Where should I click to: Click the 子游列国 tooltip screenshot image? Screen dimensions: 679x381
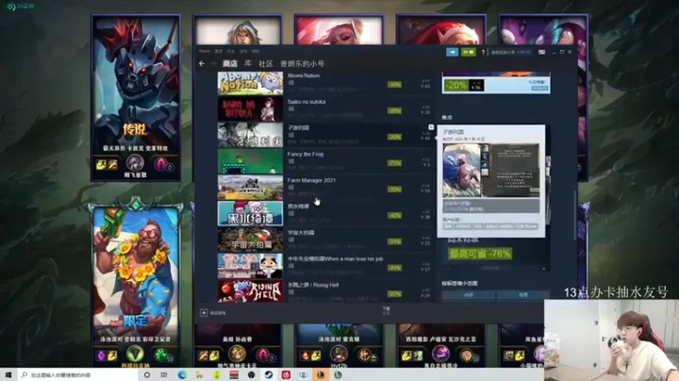coord(491,170)
